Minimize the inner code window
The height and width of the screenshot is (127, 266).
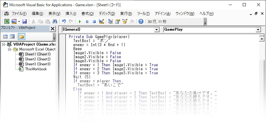pyautogui.click(x=250, y=14)
